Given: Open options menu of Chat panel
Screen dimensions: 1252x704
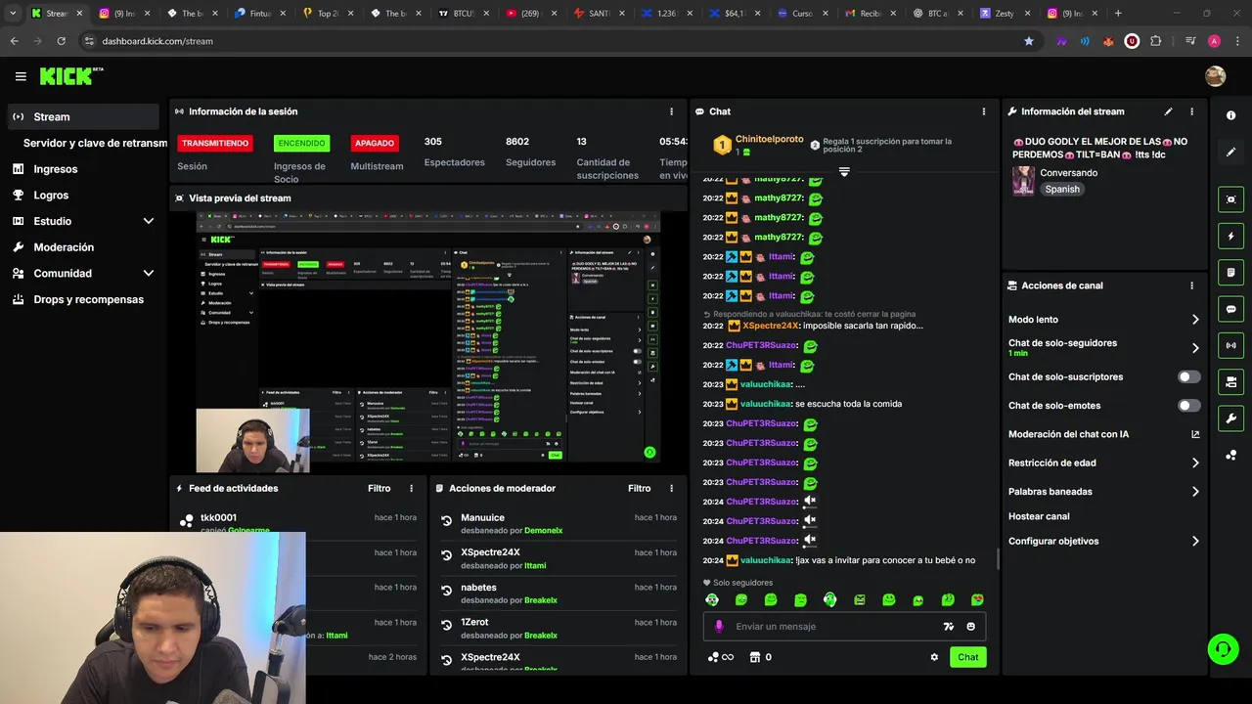Looking at the screenshot, I should pos(983,111).
